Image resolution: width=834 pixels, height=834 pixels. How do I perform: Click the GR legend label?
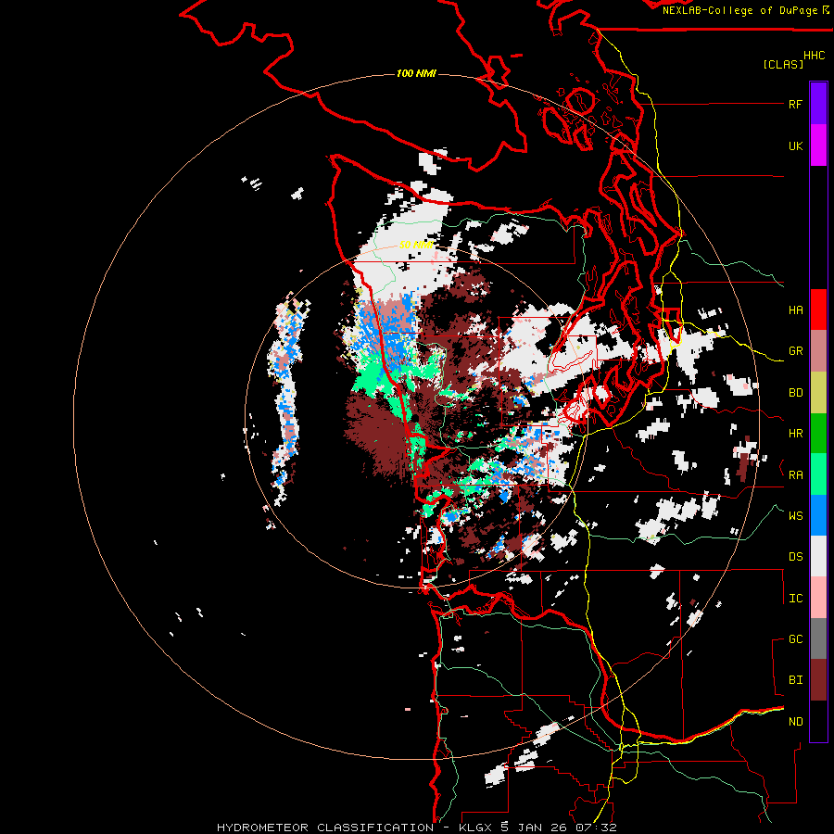point(795,351)
